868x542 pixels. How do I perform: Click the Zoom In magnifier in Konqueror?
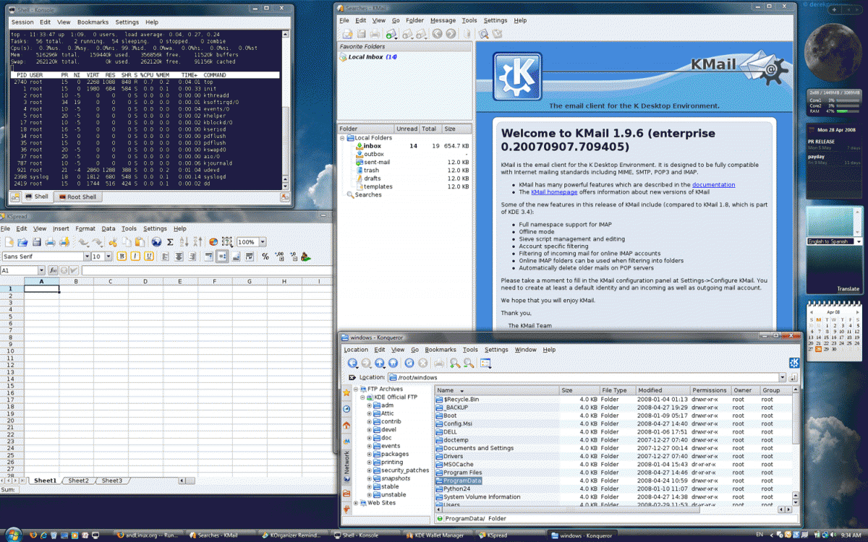pyautogui.click(x=454, y=364)
